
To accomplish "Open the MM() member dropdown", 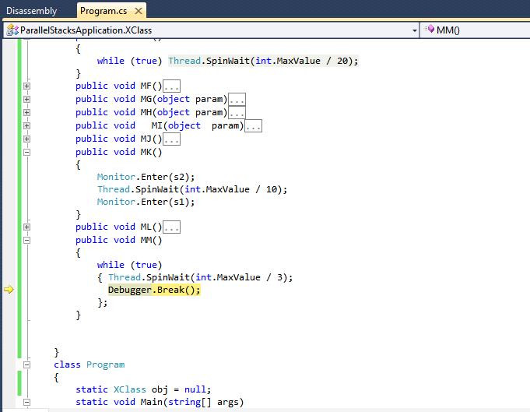I will click(476, 30).
